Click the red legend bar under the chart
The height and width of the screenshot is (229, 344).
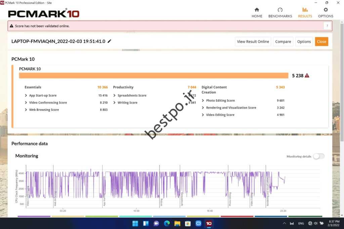[237, 216]
